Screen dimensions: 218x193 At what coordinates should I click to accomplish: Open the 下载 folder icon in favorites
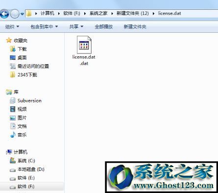[13, 49]
